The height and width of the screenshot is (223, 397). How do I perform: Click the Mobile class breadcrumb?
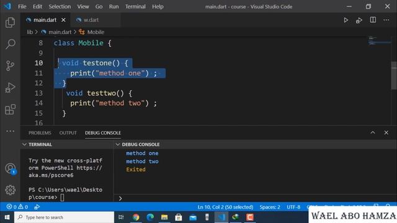[x=96, y=32]
